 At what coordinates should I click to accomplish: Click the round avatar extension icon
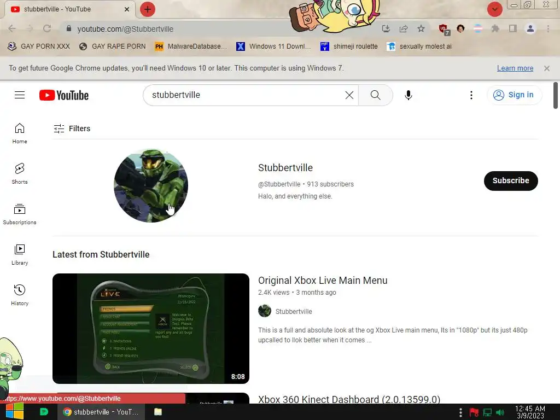click(460, 28)
